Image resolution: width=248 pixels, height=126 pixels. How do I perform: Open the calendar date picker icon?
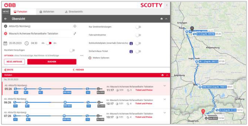(x=6, y=43)
